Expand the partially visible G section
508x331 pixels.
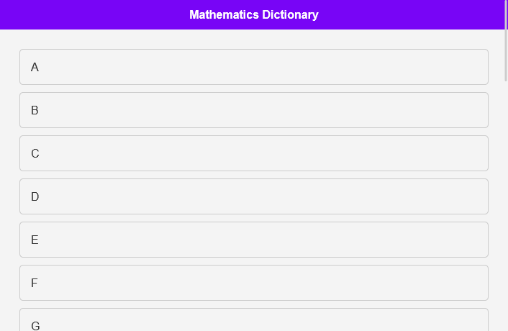pyautogui.click(x=253, y=321)
